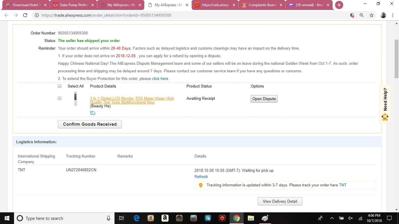Screen dimensions: 399x224
Task: Tick the Select All checkbox
Action: 60,86
